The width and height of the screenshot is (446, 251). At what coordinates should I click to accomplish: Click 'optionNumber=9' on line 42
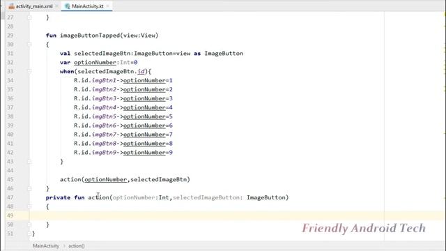click(148, 153)
